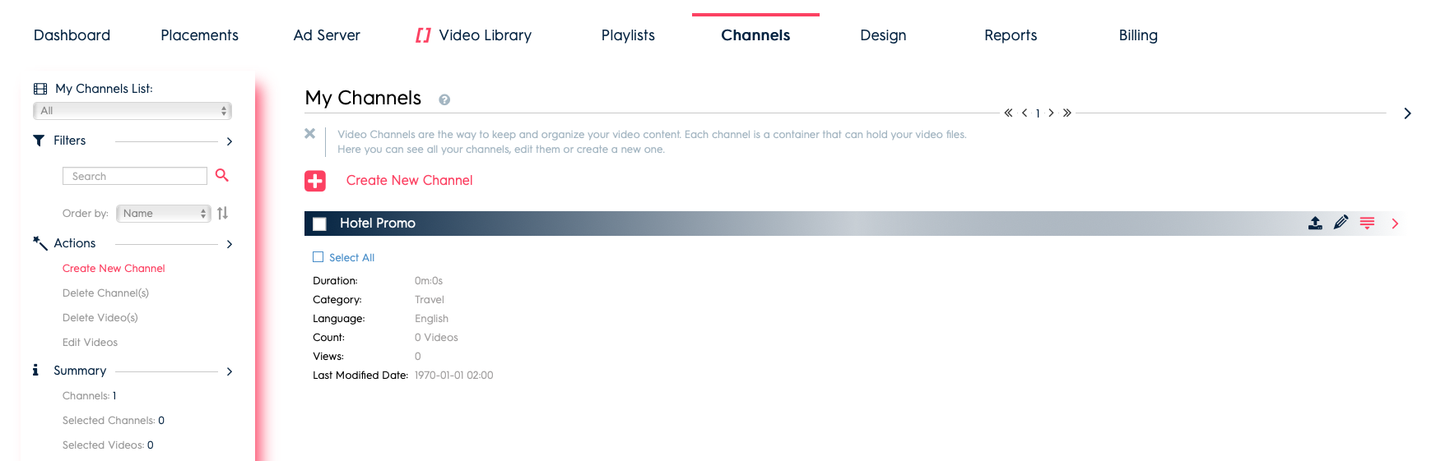
Task: Go to last page with double-right arrows
Action: click(x=1067, y=113)
